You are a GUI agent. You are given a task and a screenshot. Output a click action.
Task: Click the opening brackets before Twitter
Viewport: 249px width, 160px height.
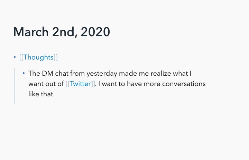point(67,84)
